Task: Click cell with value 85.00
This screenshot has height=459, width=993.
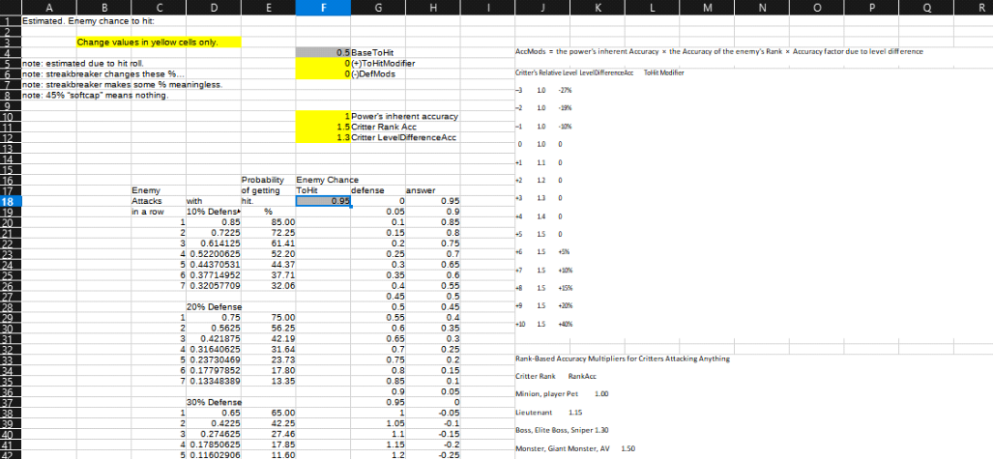Action: [269, 221]
